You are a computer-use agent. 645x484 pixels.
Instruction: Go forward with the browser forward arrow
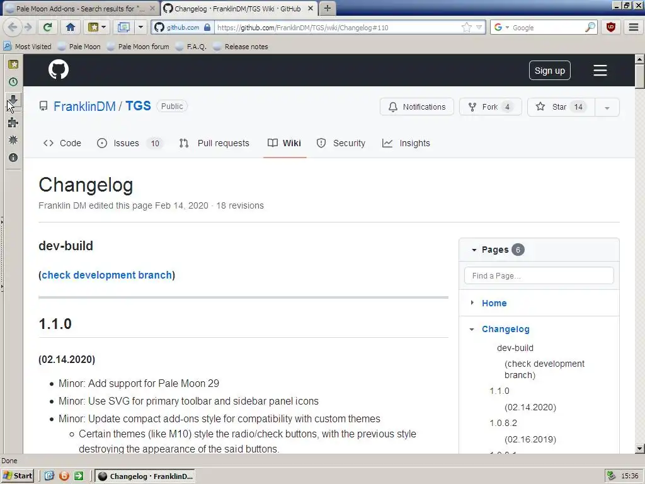coord(28,28)
